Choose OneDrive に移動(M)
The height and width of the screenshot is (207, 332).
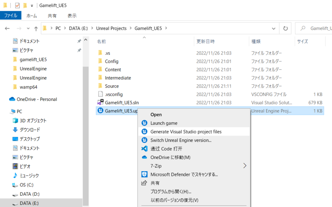point(194,158)
